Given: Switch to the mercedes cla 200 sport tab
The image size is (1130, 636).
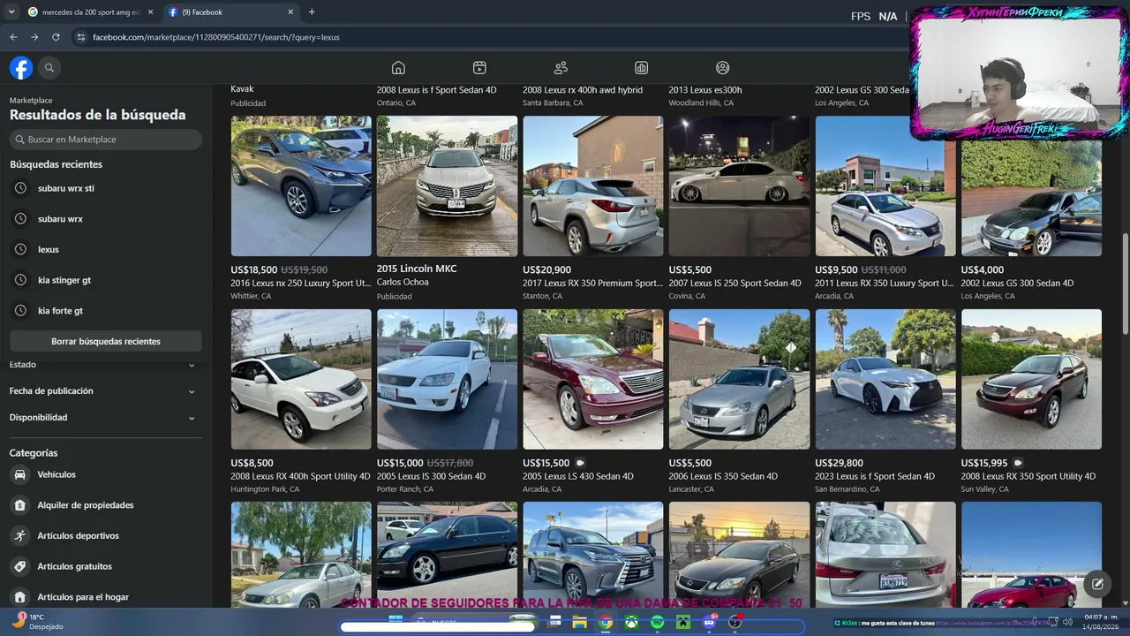Looking at the screenshot, I should [x=90, y=12].
